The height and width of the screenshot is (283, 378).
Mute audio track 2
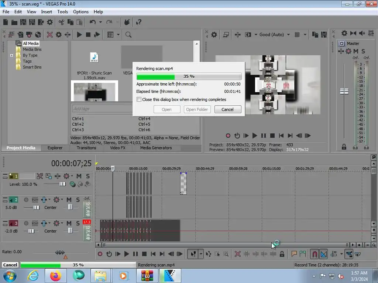point(69,200)
